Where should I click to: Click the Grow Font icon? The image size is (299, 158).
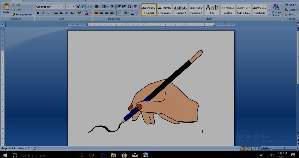click(x=78, y=7)
